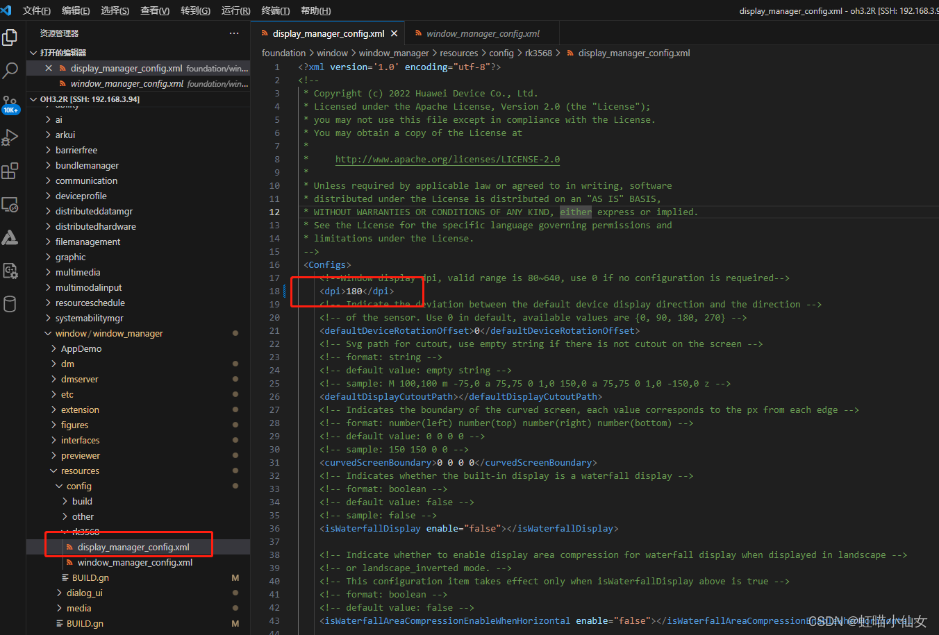939x635 pixels.
Task: Expand the AppDemo folder
Action: tap(81, 348)
